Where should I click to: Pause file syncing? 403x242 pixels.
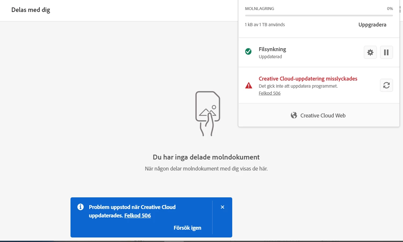[386, 52]
